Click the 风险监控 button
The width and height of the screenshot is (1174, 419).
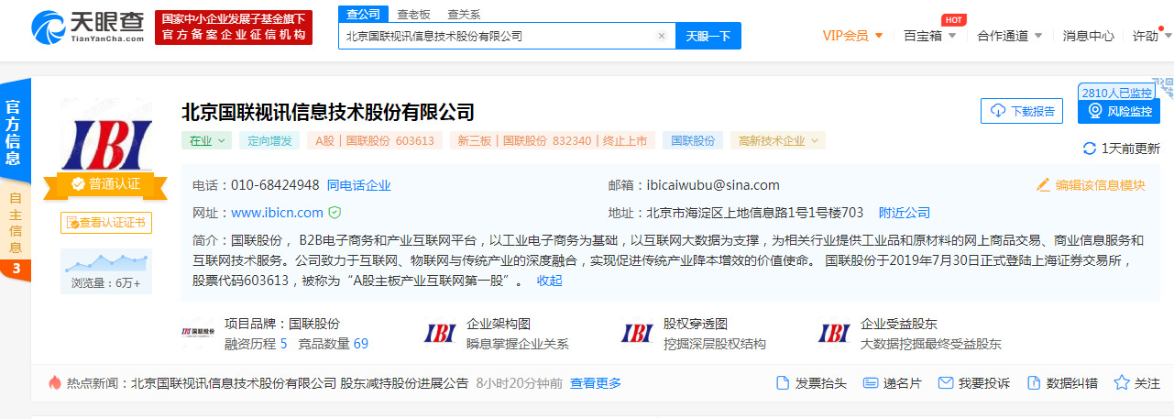1120,111
